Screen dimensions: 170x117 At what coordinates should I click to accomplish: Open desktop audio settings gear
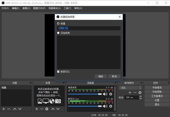111,94
